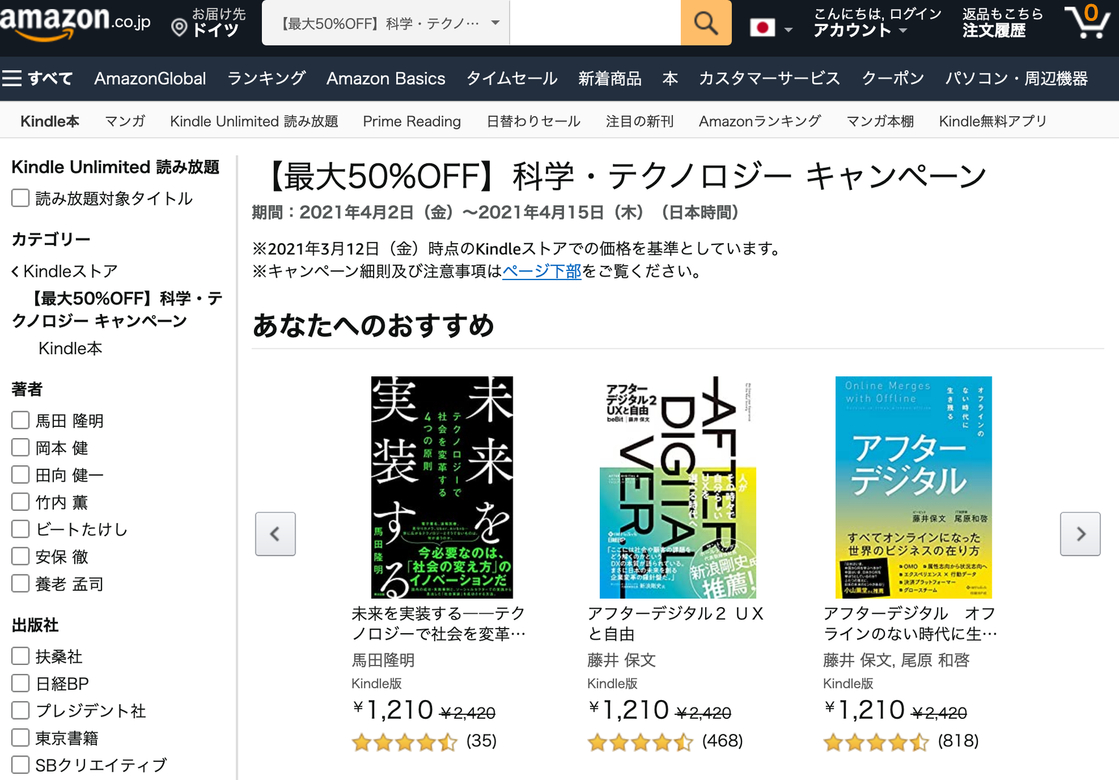Switch to the Prime Reading tab

click(x=412, y=122)
